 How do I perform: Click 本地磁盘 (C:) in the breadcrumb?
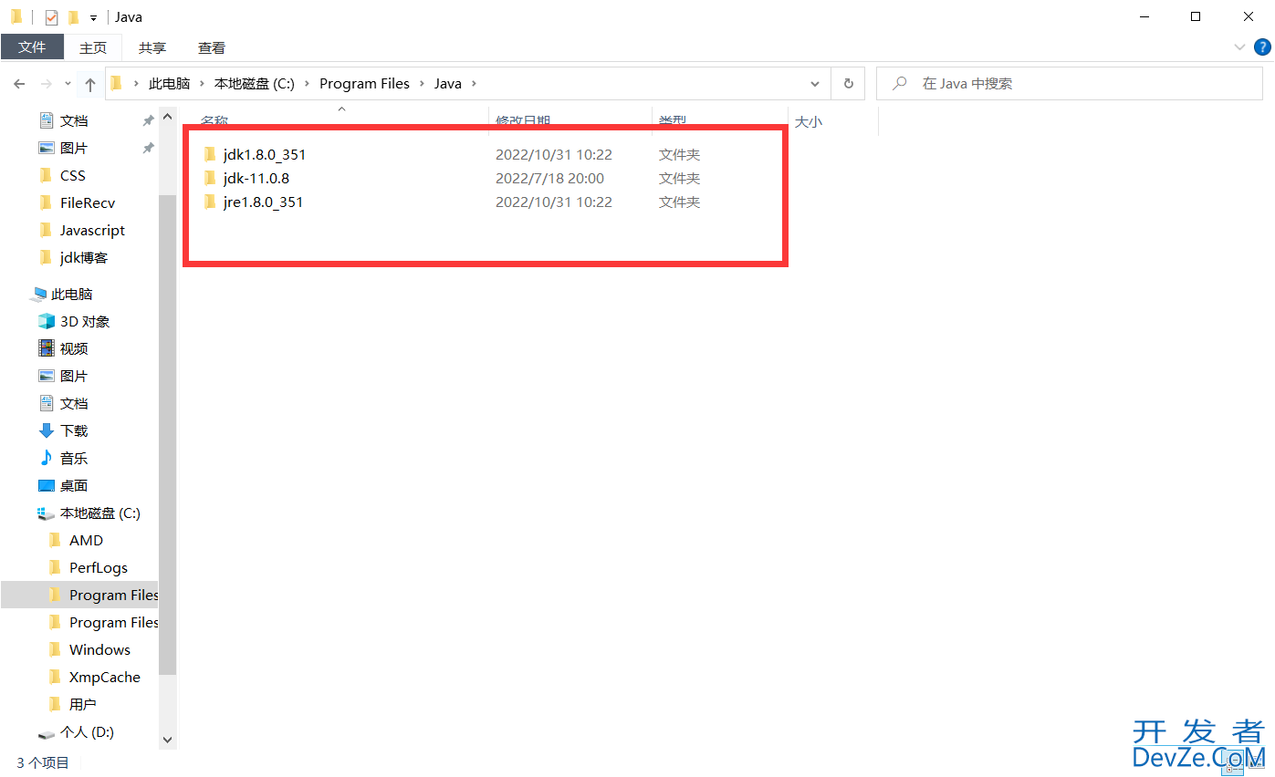(255, 83)
